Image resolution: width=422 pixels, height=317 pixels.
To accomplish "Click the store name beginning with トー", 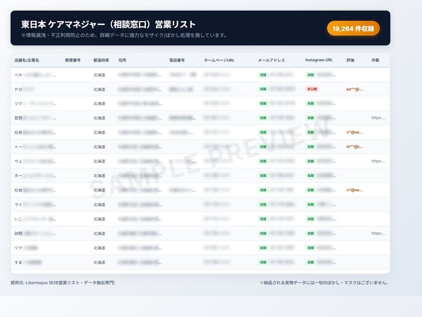I will coord(36,147).
